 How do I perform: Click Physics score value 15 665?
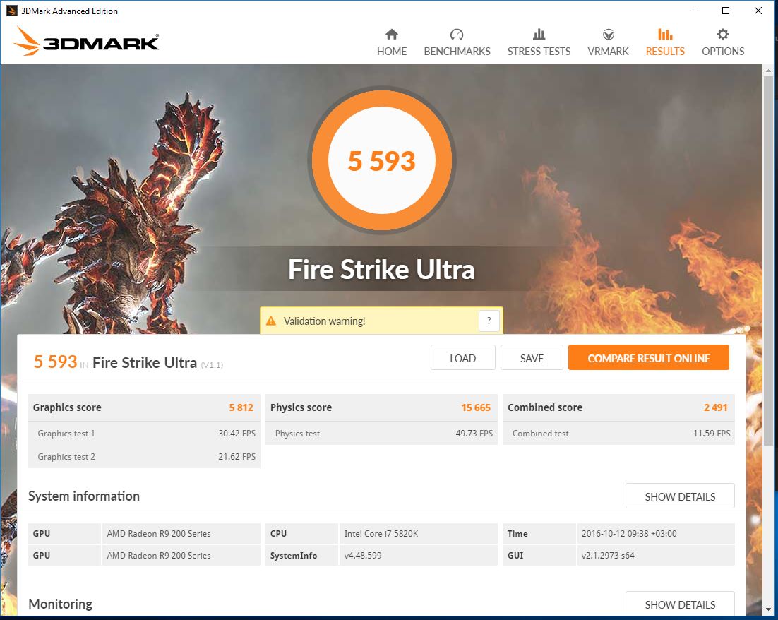tap(476, 407)
